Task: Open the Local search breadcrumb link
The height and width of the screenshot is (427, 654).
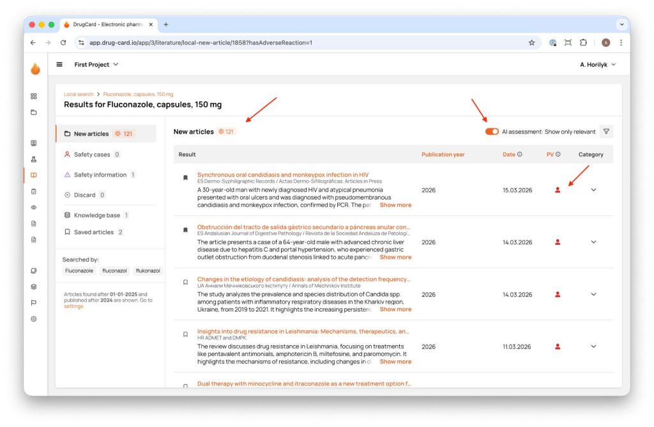Action: pos(79,95)
